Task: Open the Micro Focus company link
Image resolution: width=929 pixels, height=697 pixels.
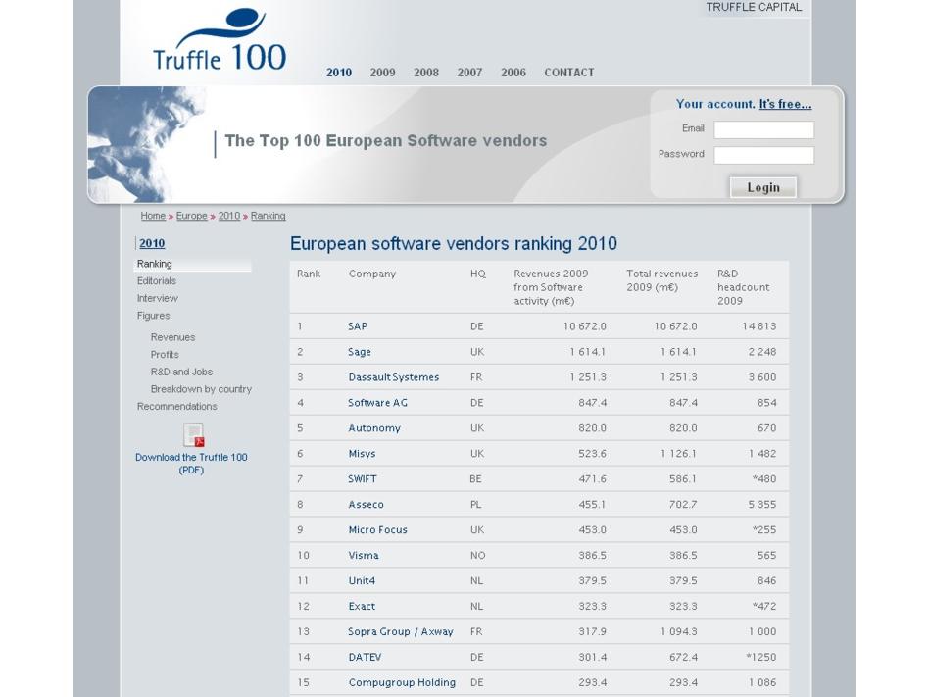Action: point(377,530)
